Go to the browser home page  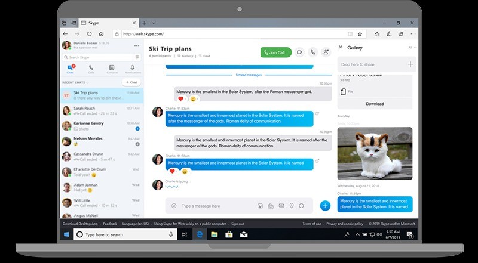[101, 34]
